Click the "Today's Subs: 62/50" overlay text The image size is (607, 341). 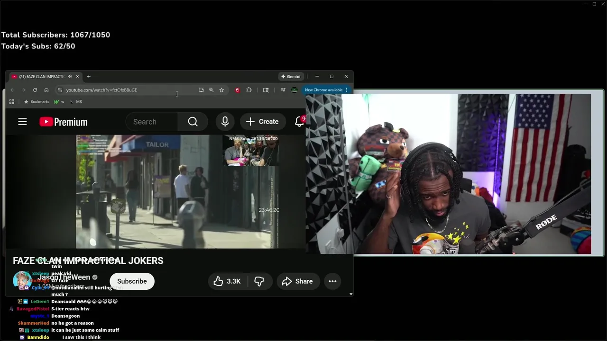click(x=38, y=46)
